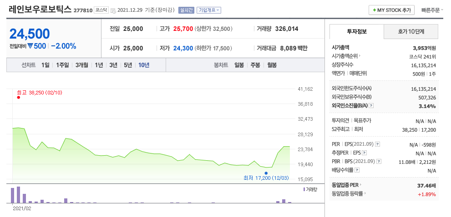This screenshot has width=451, height=217.
Task: Click the 코스닥 market badge
Action: tap(101, 10)
